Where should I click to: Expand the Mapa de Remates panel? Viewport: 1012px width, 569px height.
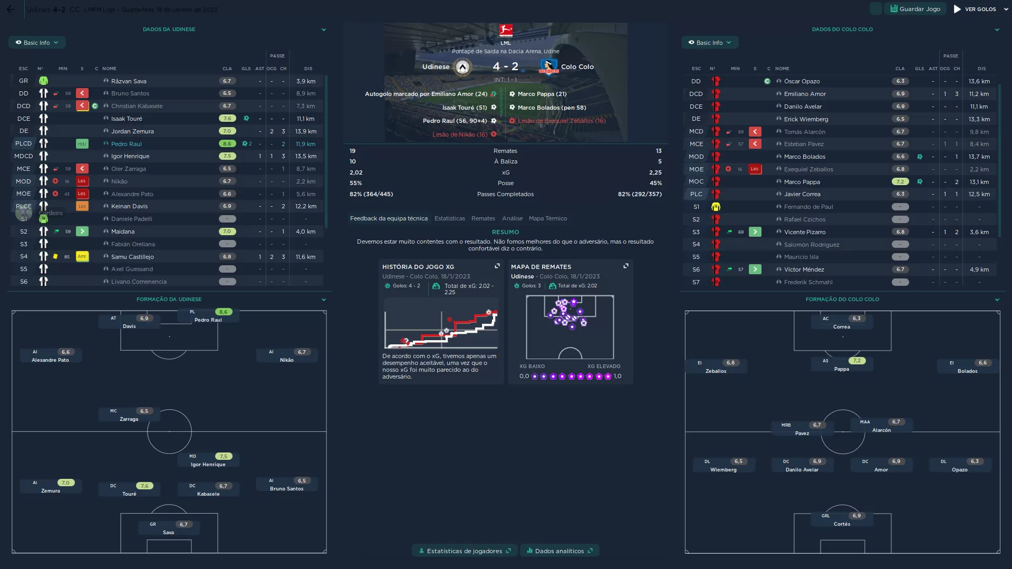625,266
